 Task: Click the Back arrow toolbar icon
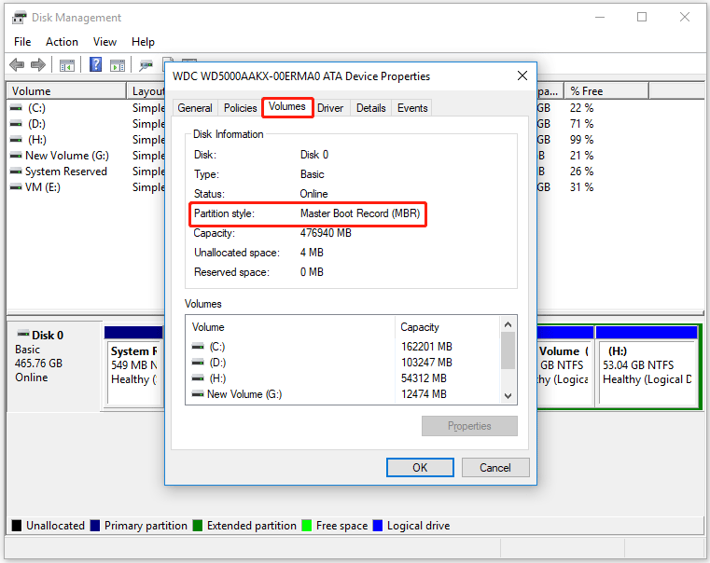17,65
